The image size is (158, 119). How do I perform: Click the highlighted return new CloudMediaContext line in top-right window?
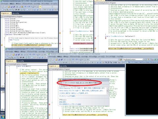click(x=131, y=49)
